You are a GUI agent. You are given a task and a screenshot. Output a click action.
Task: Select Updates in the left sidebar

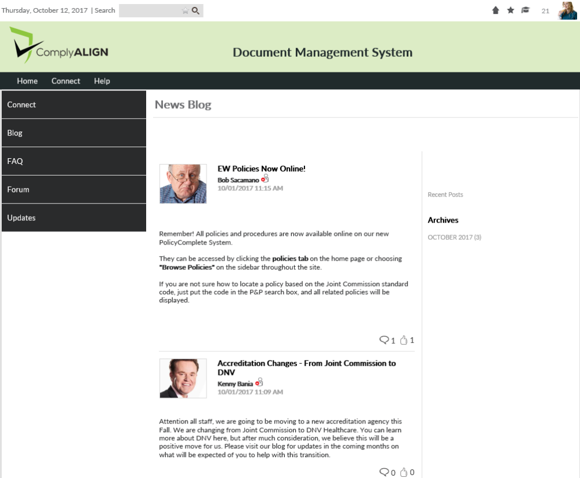coord(74,218)
